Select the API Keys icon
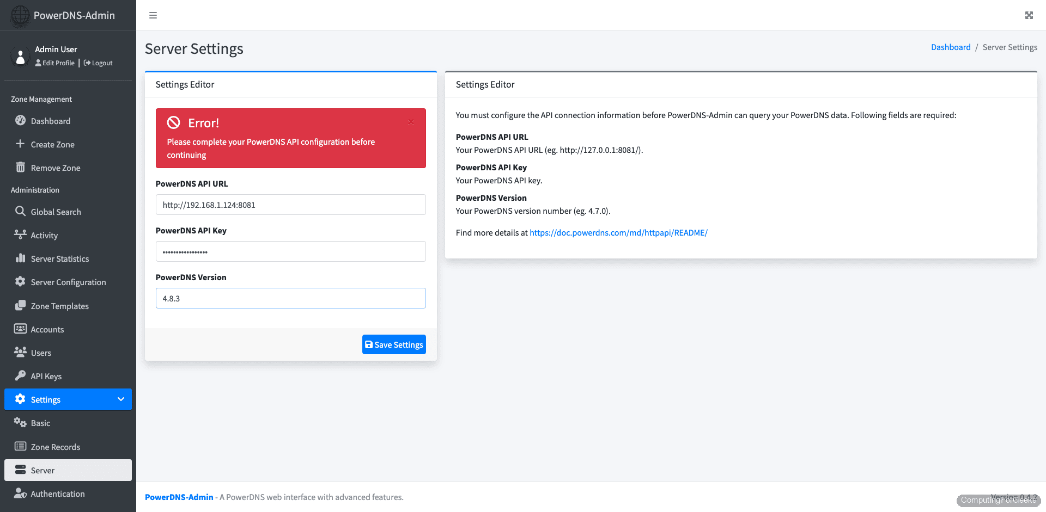 20,376
